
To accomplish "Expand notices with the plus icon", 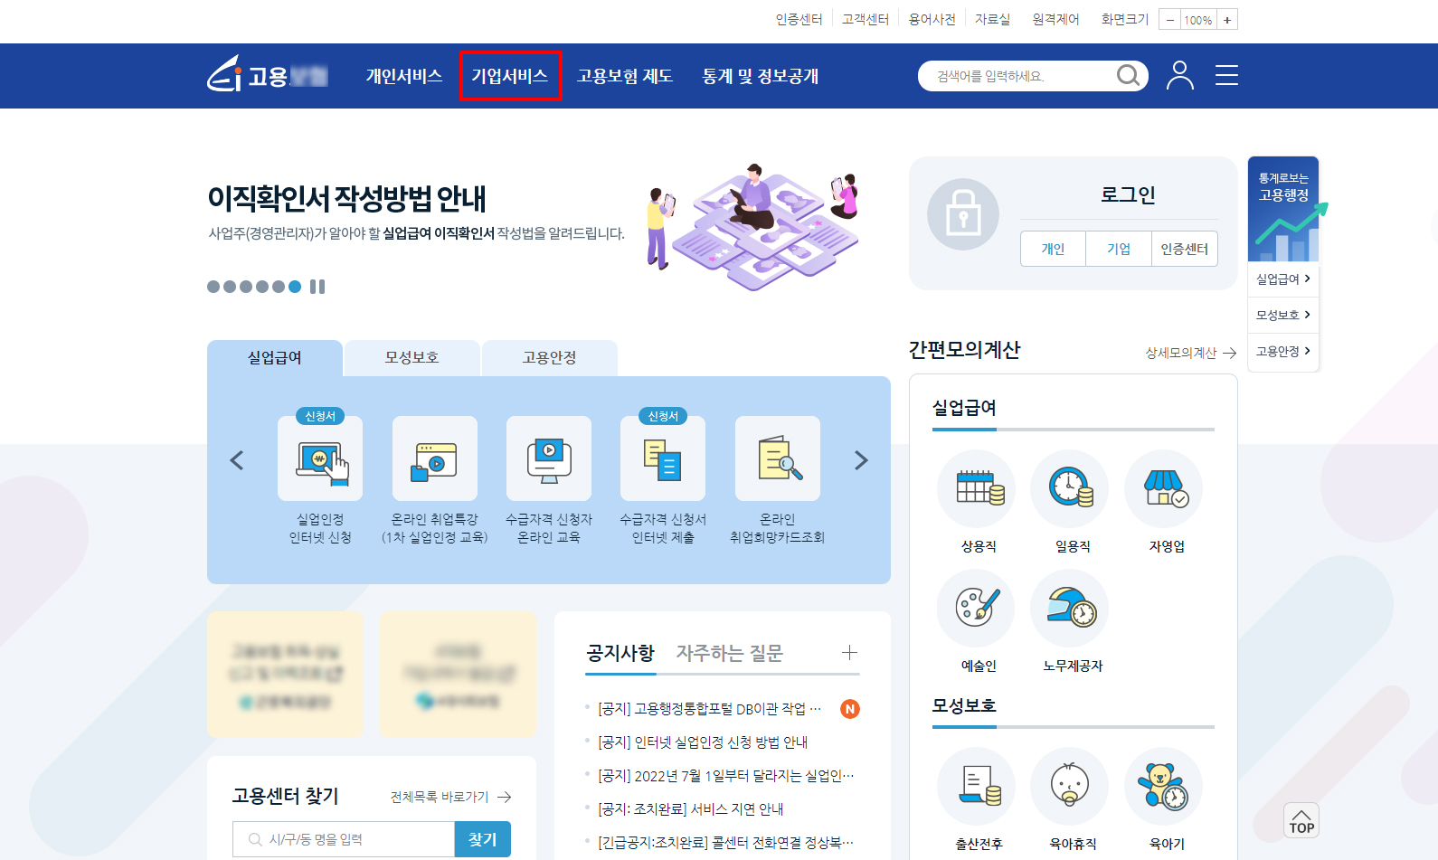I will click(x=849, y=653).
